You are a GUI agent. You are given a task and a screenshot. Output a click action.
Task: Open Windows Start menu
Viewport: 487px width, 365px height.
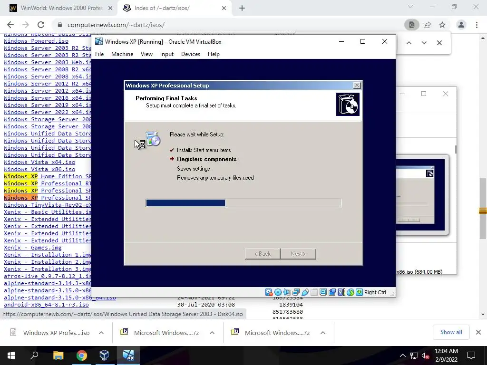coord(11,355)
